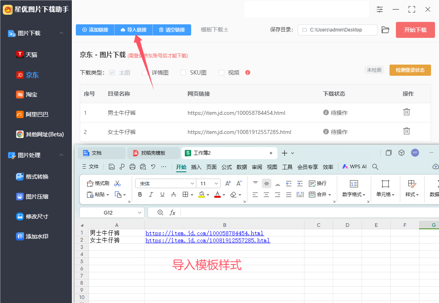The width and height of the screenshot is (439, 303).
Task: Click the 添加链接 button
Action: pyautogui.click(x=95, y=30)
